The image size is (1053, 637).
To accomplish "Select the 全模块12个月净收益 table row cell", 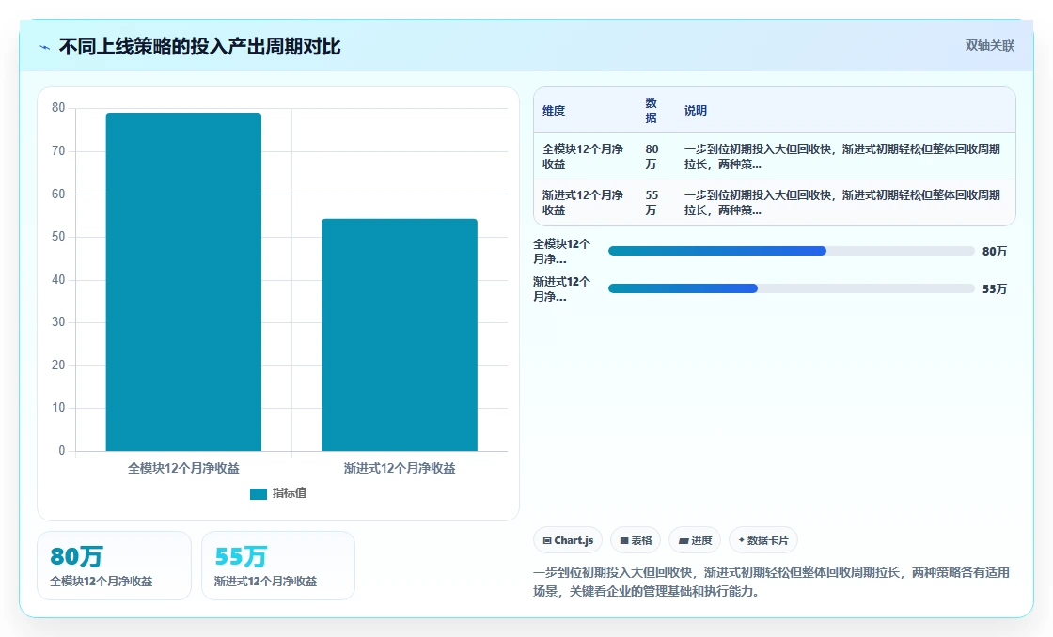I will 583,156.
